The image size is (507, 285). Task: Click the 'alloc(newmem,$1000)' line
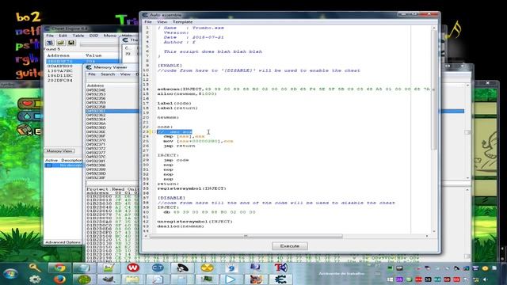point(187,93)
